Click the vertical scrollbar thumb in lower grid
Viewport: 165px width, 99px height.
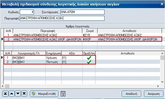(162, 58)
